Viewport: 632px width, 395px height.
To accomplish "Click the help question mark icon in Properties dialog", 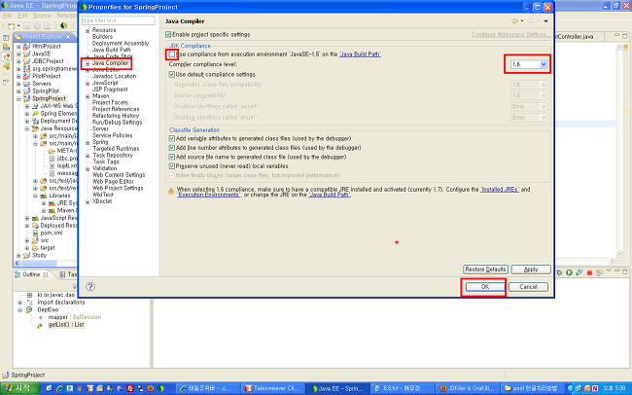I will point(90,286).
